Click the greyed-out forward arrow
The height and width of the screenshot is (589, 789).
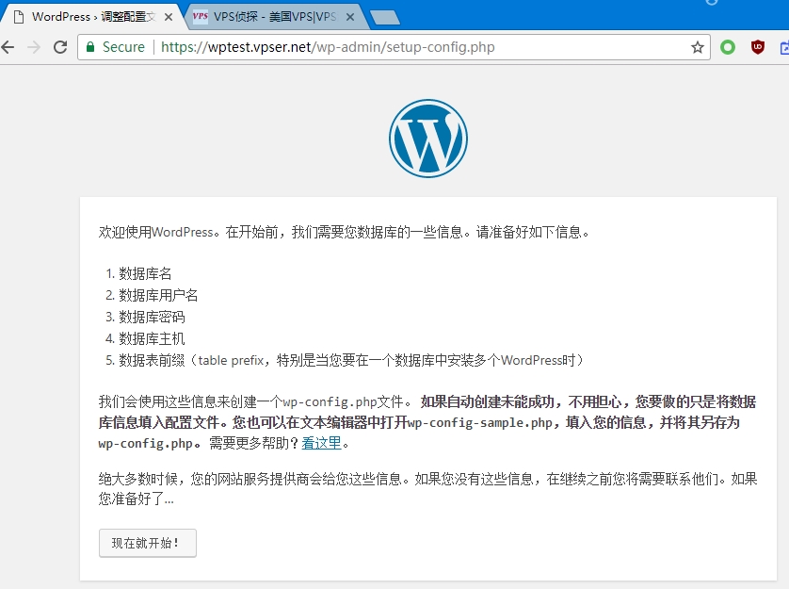coord(34,47)
